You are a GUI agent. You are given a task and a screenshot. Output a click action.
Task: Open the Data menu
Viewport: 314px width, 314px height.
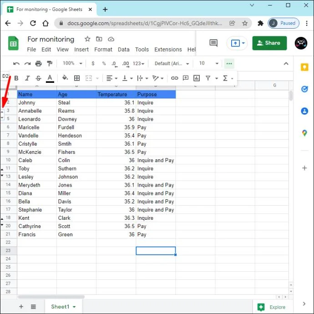point(124,50)
